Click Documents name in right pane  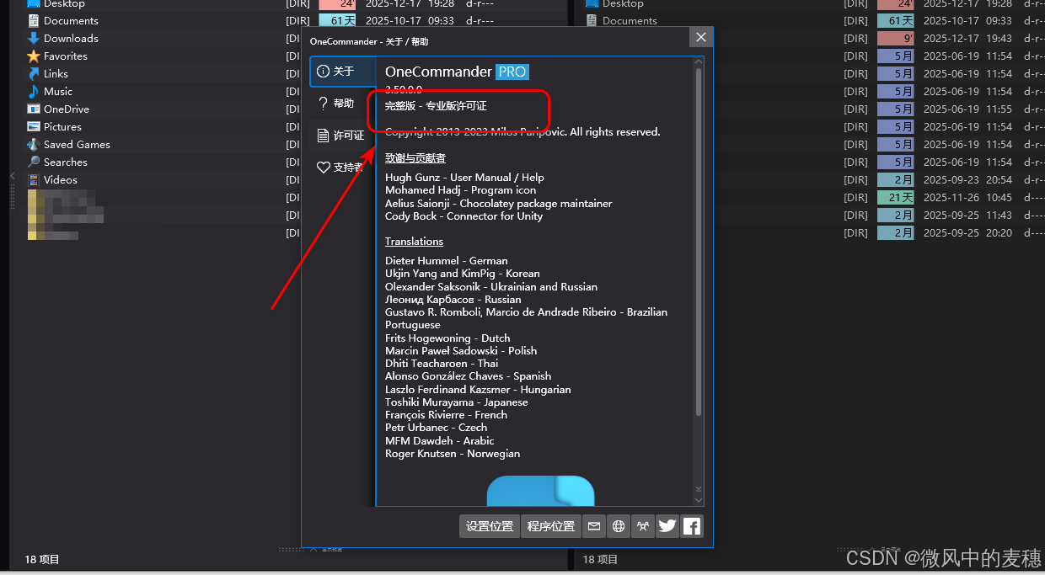(x=630, y=21)
